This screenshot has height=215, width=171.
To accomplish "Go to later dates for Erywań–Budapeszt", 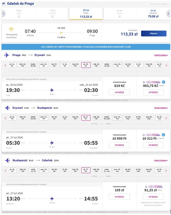I will pos(166,118).
